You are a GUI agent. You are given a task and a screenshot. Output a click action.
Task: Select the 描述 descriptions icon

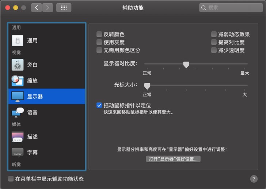(x=18, y=137)
